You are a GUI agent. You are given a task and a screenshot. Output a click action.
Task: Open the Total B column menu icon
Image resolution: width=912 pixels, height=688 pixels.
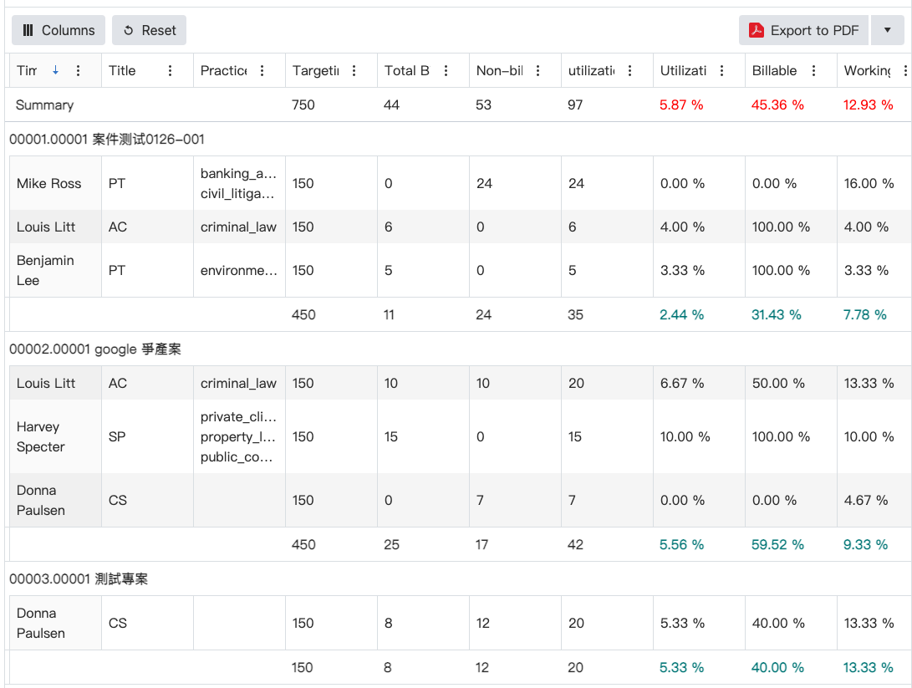click(x=446, y=71)
